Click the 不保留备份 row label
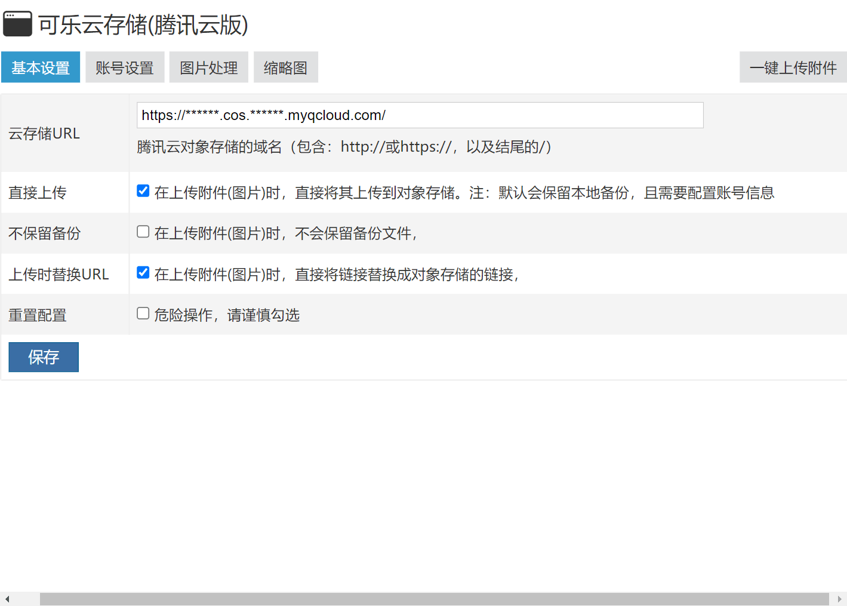 (45, 233)
